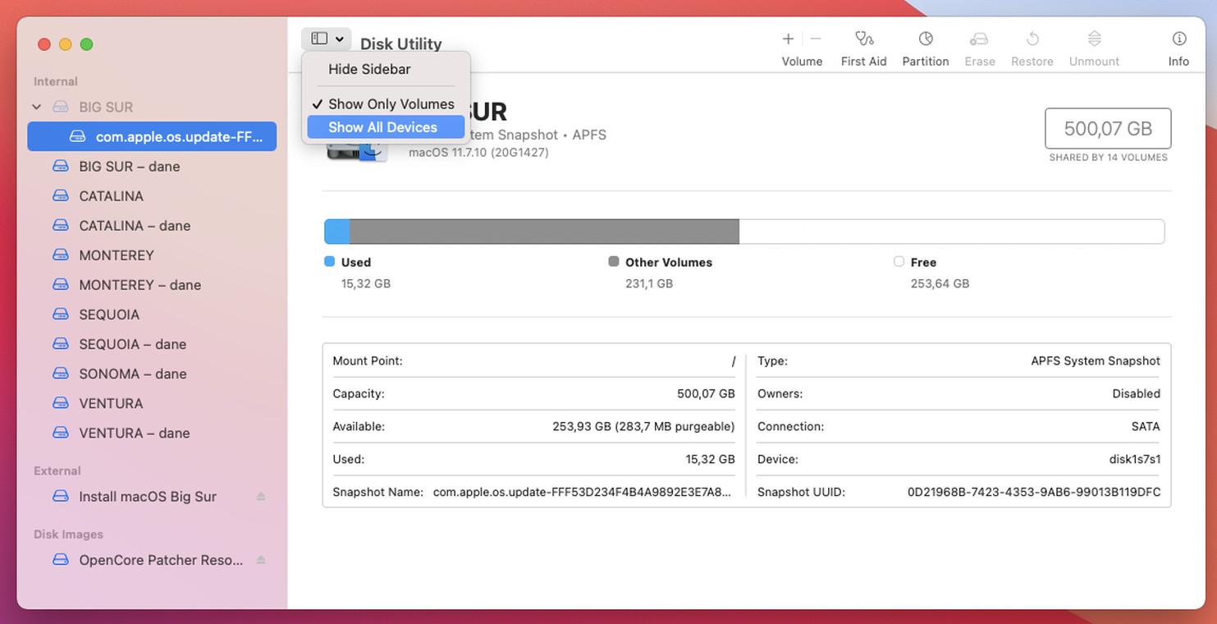Viewport: 1217px width, 624px height.
Task: Collapse the BIG SUR tree item
Action: [x=36, y=107]
